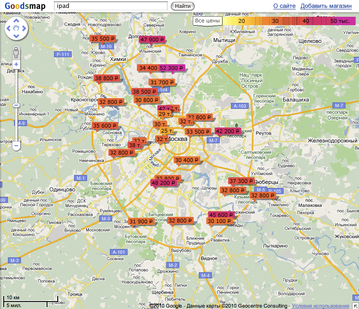Click the zoom slider handle
359x309 pixels.
[16, 105]
